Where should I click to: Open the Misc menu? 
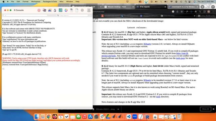click(x=61, y=1)
